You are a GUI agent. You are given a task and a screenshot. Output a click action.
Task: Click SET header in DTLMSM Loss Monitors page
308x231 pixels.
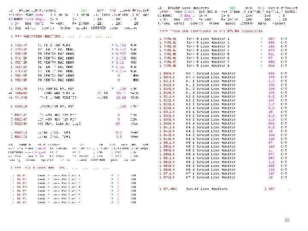pos(232,8)
